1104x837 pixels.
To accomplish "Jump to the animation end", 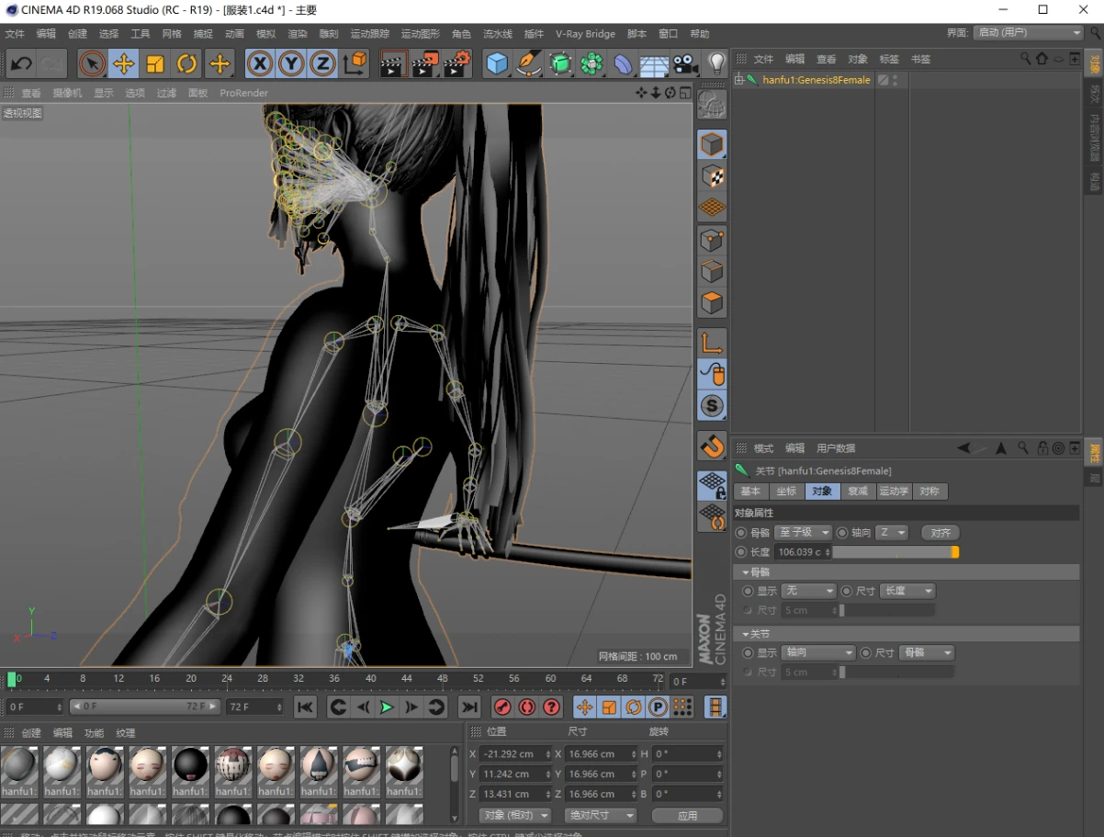I will tap(469, 707).
